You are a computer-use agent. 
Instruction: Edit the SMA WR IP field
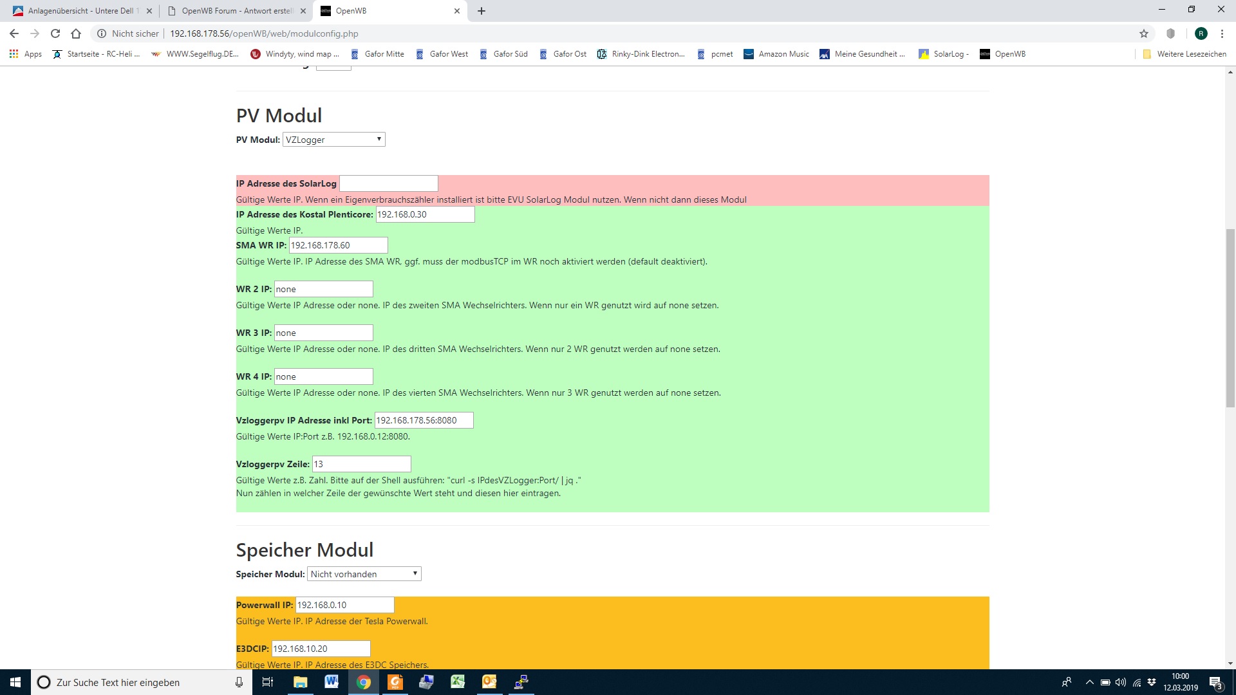click(339, 245)
